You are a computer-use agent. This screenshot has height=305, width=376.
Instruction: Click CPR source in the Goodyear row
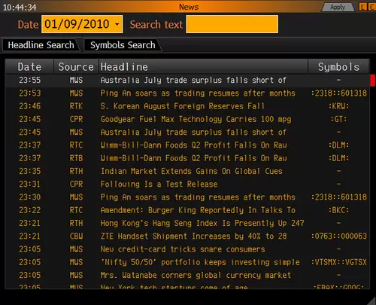click(76, 119)
